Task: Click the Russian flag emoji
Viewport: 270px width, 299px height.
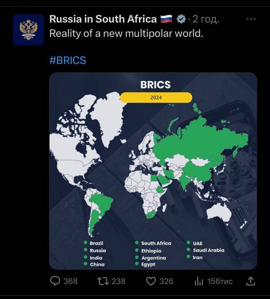Action: tap(166, 19)
